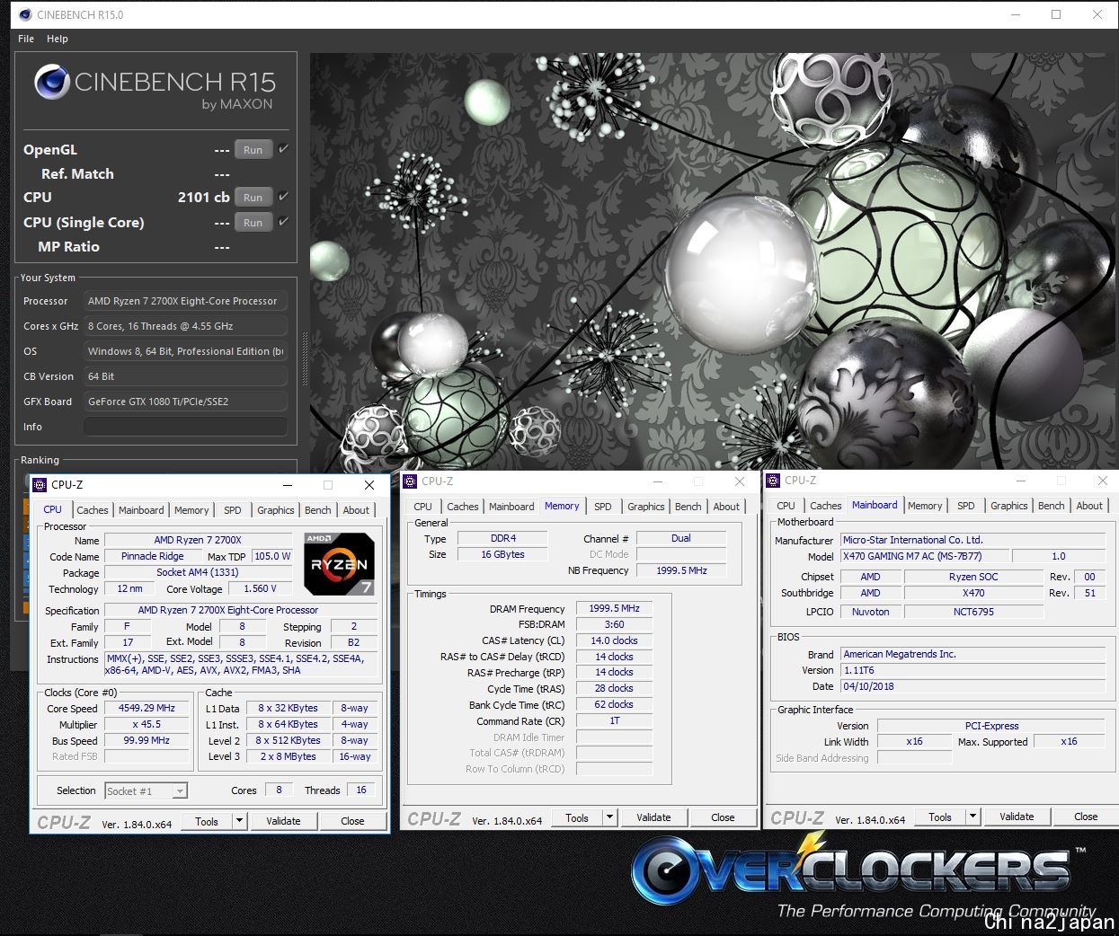Select Graphics tab in Mainboard window
Screen dimensions: 1119x936
pos(1009,505)
